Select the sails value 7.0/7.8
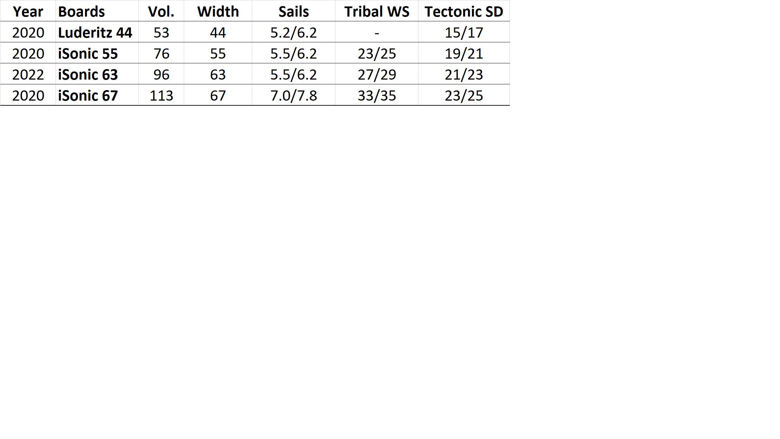Image resolution: width=780 pixels, height=439 pixels. [x=294, y=96]
